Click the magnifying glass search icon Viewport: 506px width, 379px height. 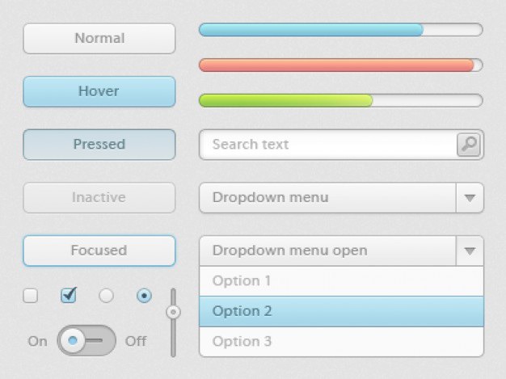(x=469, y=145)
